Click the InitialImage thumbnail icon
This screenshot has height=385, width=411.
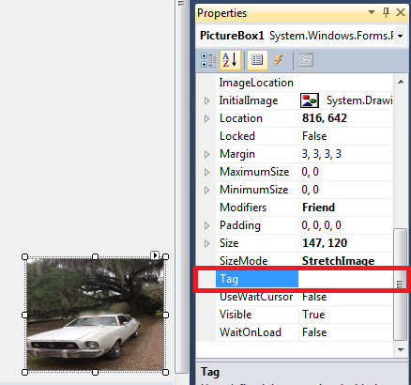(310, 100)
